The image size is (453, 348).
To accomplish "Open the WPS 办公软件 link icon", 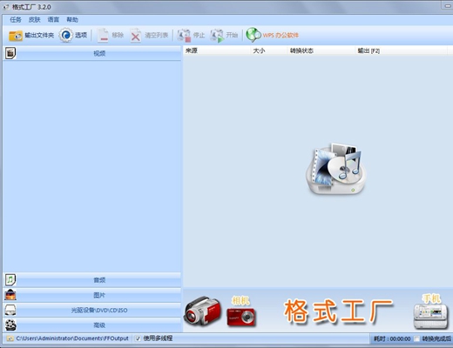I will [x=254, y=35].
